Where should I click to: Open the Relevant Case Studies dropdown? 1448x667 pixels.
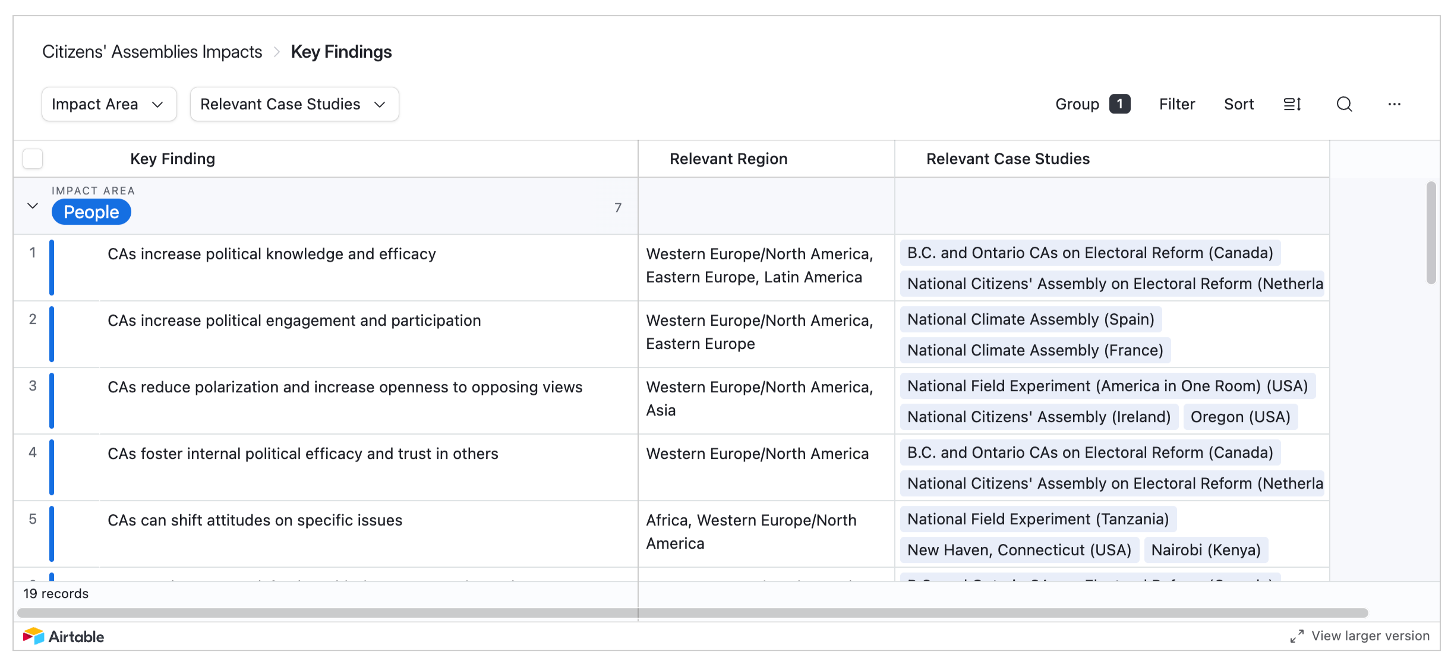(294, 104)
